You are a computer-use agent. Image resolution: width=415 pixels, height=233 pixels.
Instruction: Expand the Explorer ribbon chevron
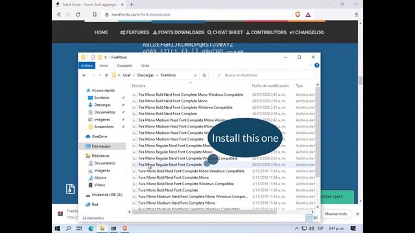click(x=310, y=65)
